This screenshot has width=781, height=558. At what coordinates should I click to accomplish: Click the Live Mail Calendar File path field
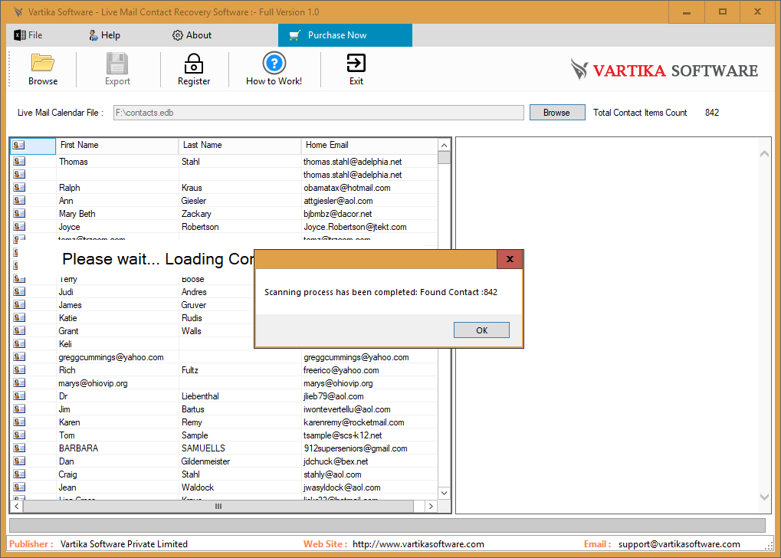pos(318,113)
